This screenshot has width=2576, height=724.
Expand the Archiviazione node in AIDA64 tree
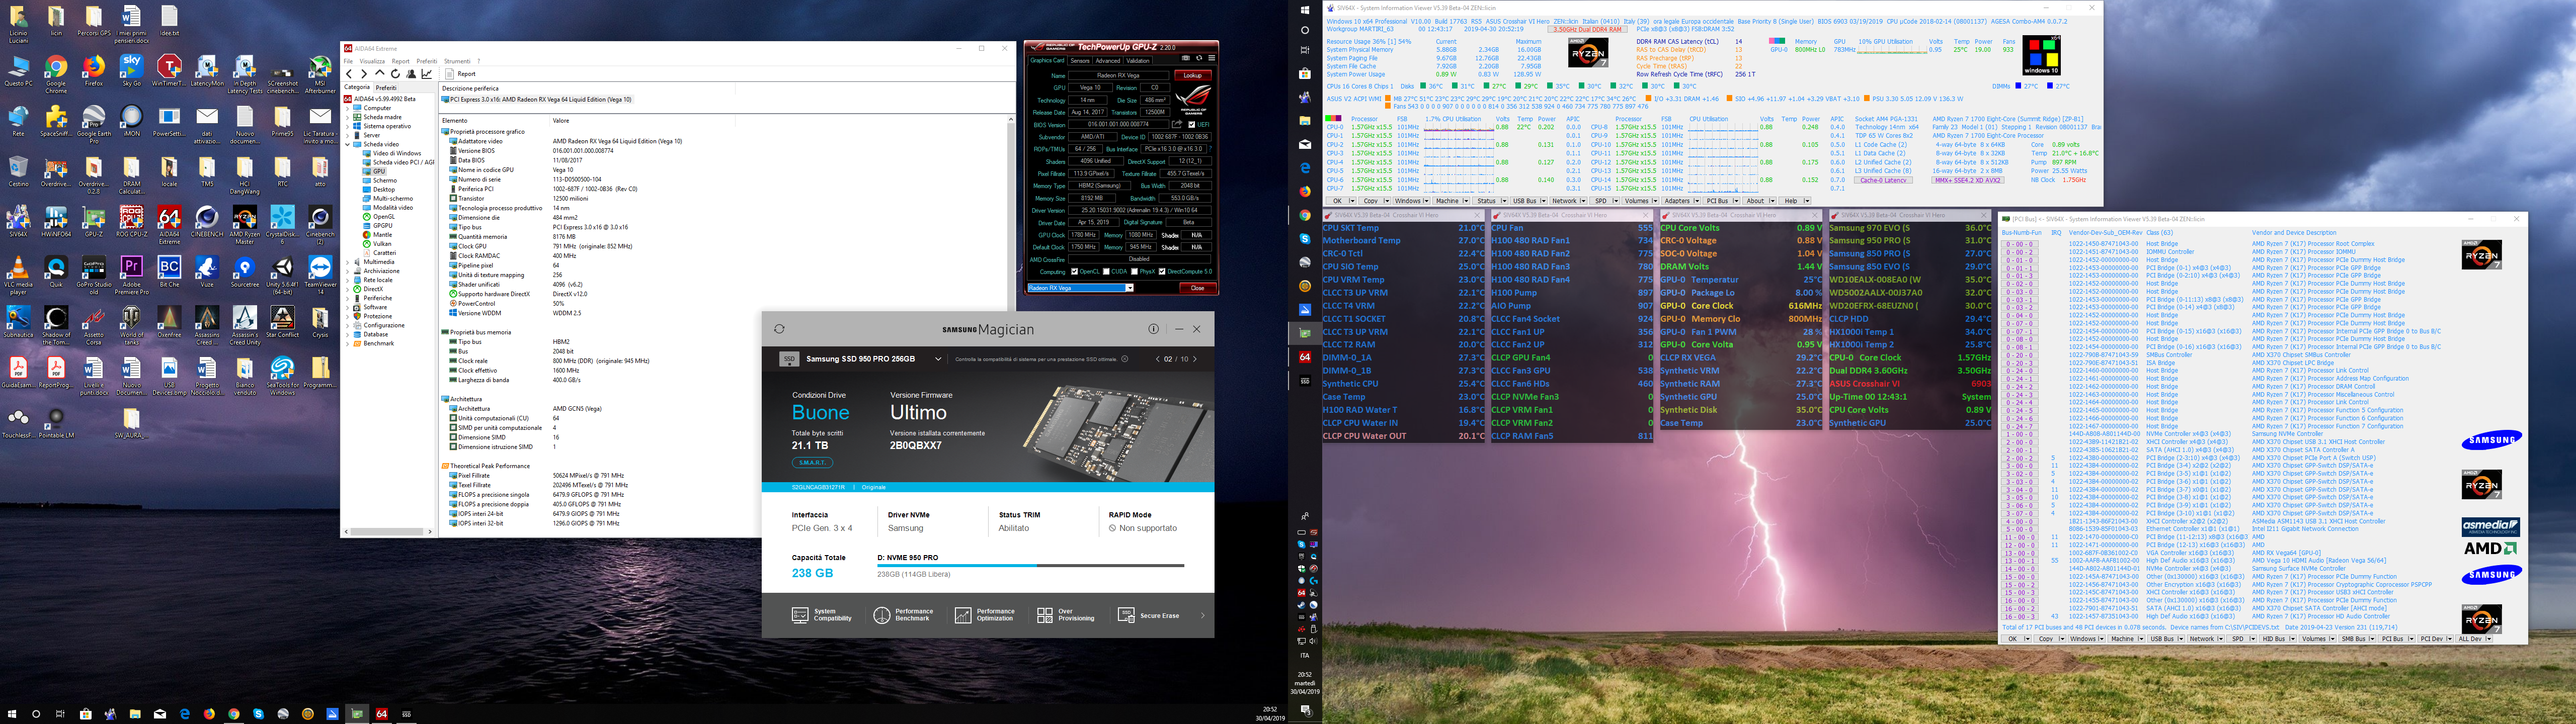tap(349, 271)
